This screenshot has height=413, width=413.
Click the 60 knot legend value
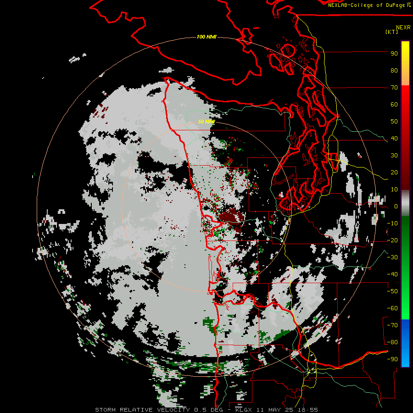click(394, 105)
